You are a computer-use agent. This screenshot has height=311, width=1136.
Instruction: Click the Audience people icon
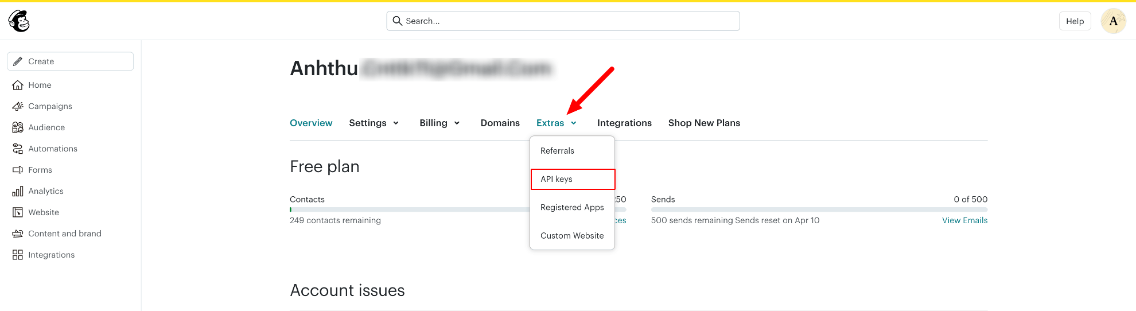pyautogui.click(x=18, y=127)
